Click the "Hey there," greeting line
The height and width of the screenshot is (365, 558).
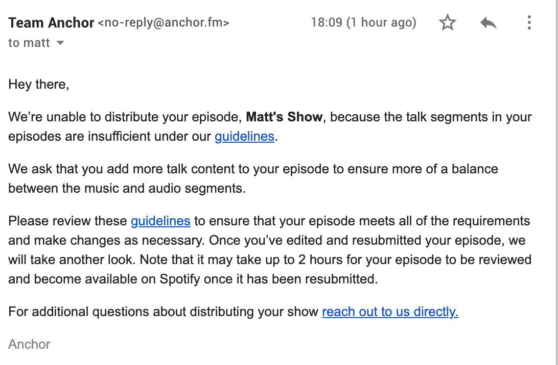tap(38, 85)
